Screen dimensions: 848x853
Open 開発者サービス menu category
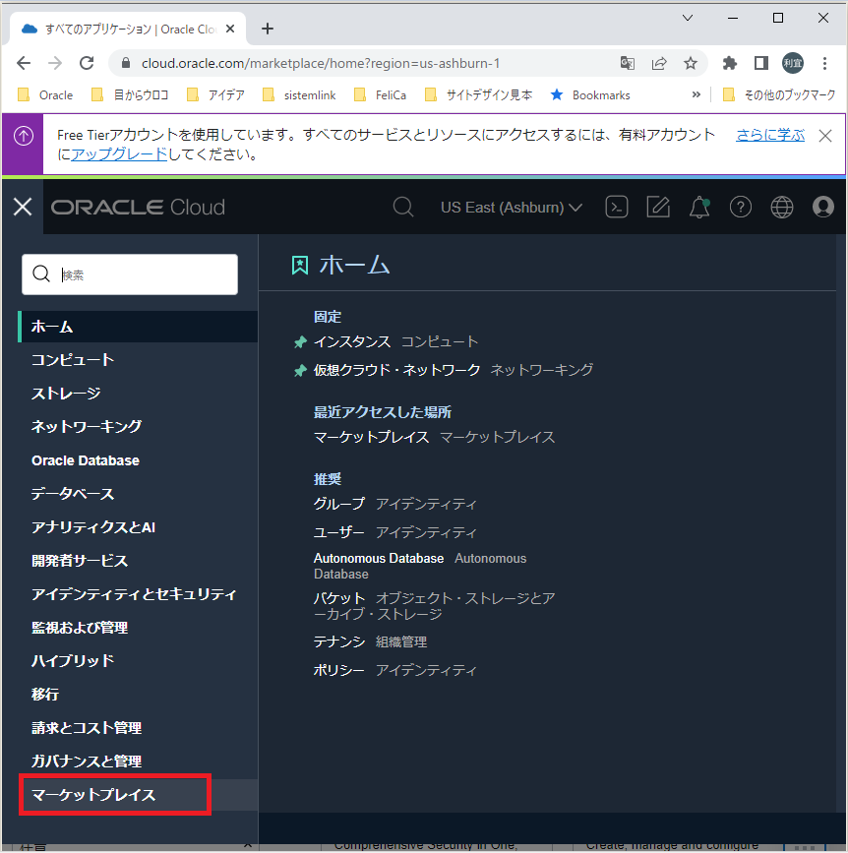80,561
